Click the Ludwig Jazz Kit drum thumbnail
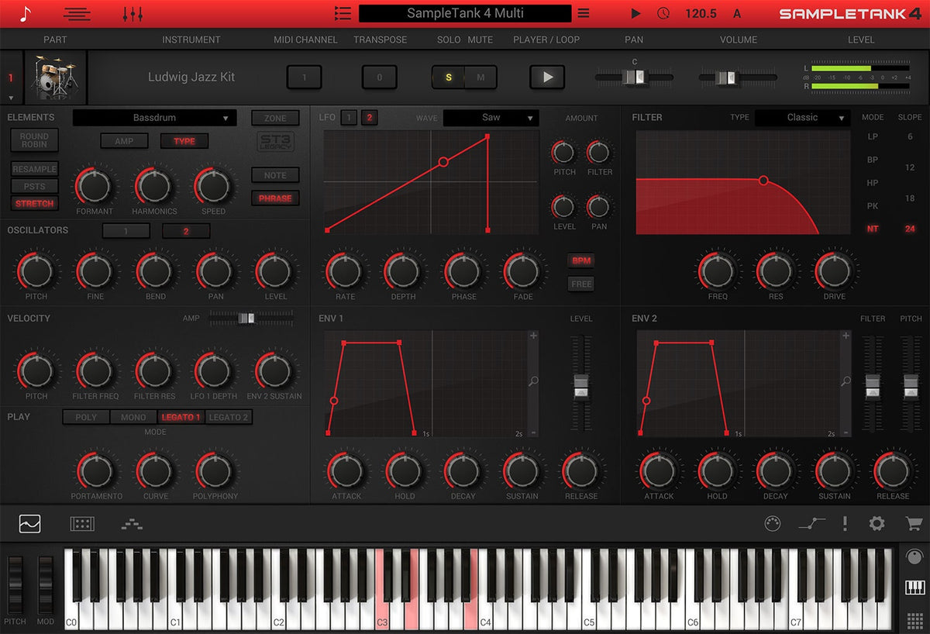The width and height of the screenshot is (930, 634). tap(56, 78)
